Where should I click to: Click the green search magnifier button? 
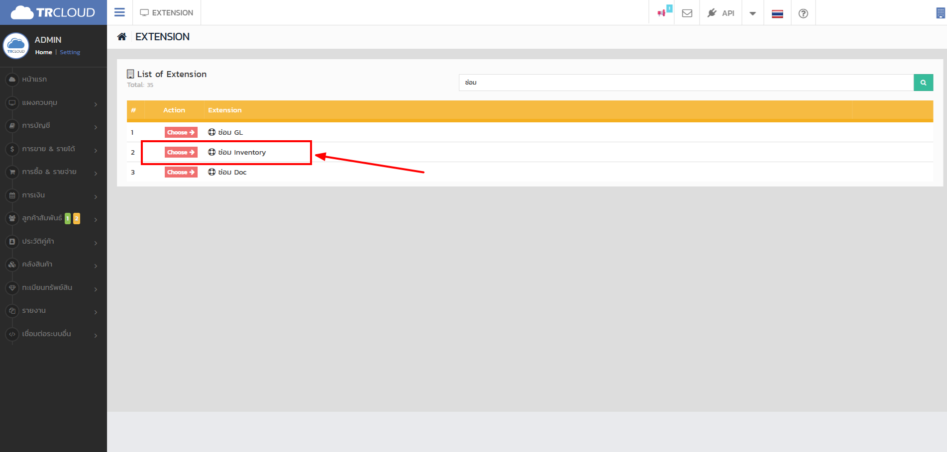pos(923,83)
